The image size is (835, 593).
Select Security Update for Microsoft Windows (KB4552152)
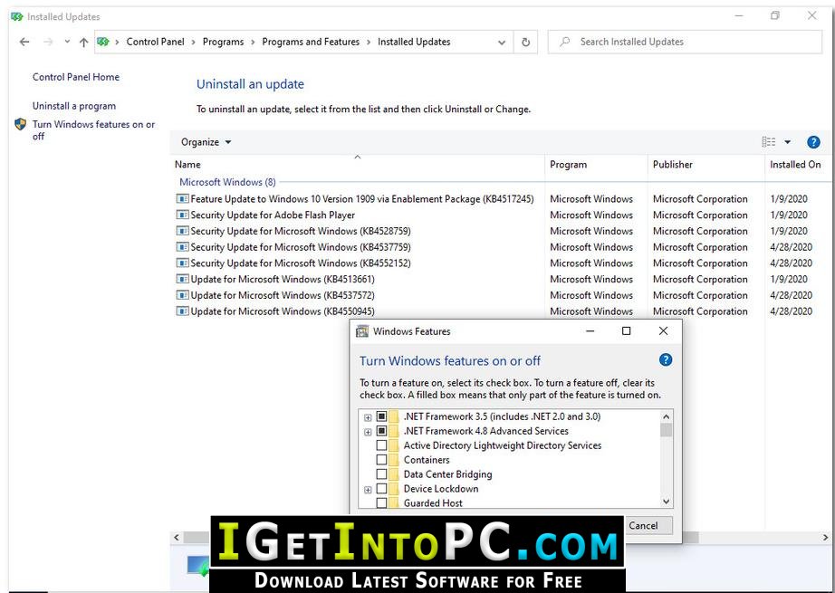pyautogui.click(x=301, y=263)
